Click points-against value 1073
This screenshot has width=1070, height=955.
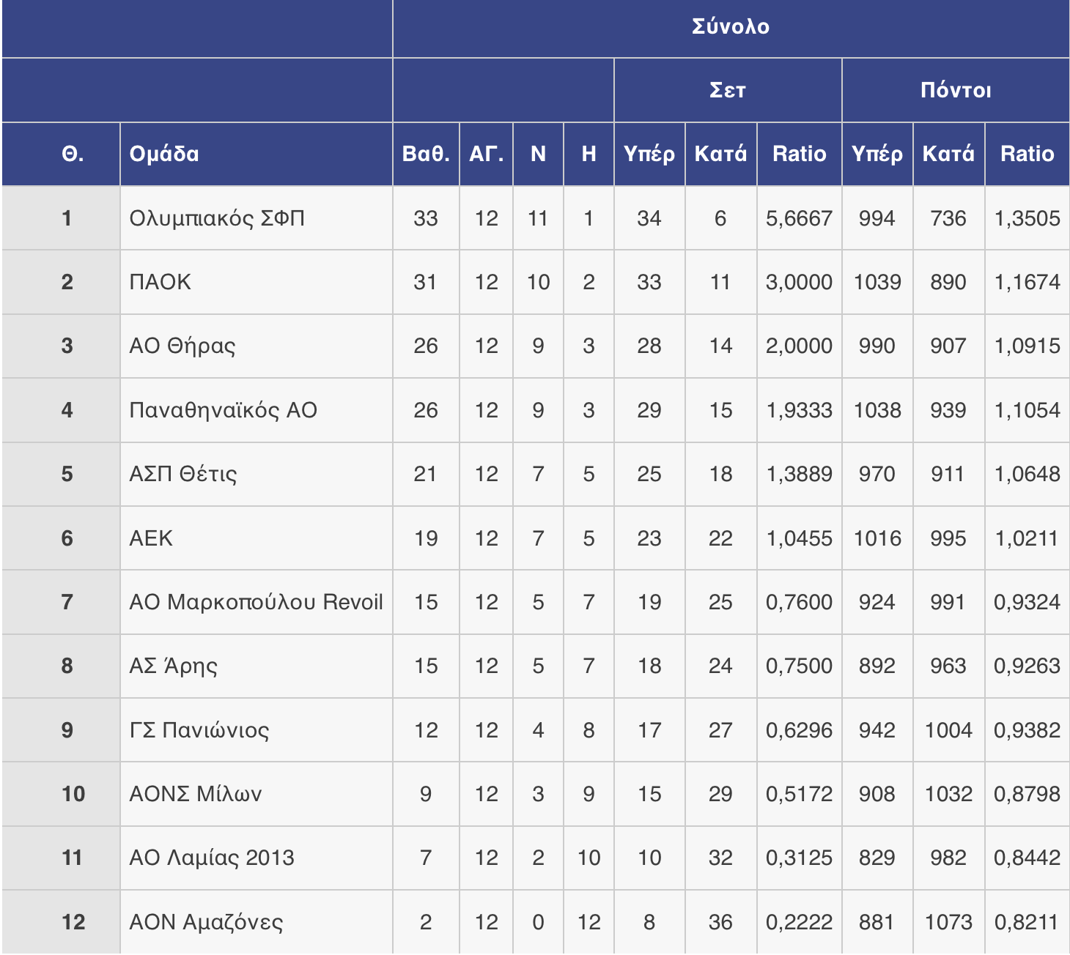click(x=948, y=922)
